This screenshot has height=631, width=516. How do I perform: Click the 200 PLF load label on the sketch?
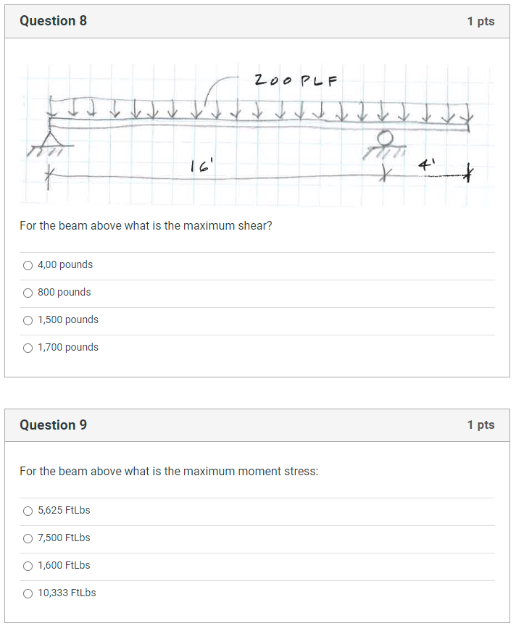click(295, 80)
